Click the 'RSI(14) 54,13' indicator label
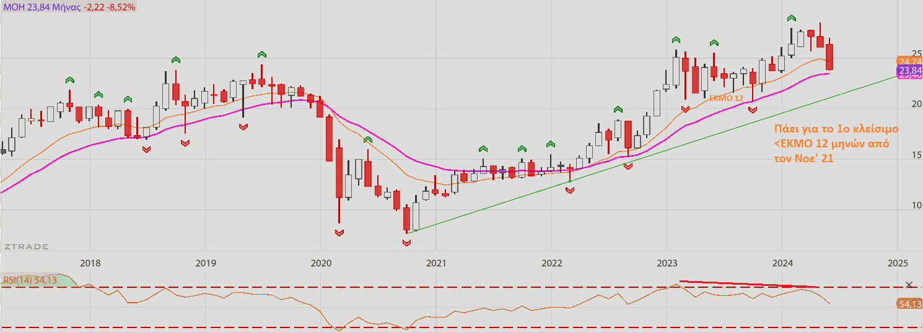This screenshot has height=333, width=923. coord(29,280)
